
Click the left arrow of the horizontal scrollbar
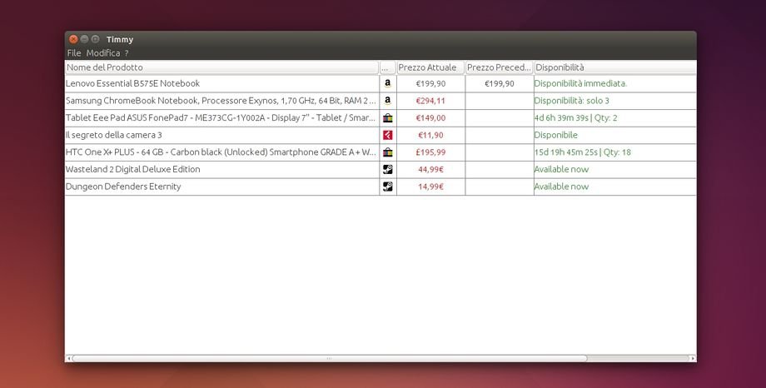(x=68, y=359)
